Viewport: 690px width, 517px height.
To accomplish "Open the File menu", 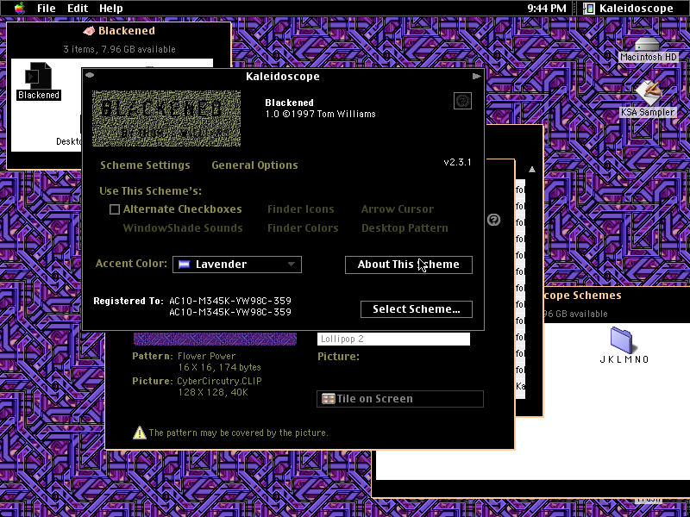I will pyautogui.click(x=47, y=9).
